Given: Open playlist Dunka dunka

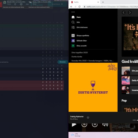Looking at the screenshot, I should pos(77,57).
